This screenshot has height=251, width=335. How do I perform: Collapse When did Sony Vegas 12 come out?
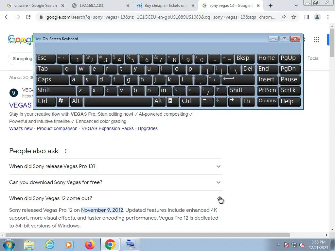[115, 198]
